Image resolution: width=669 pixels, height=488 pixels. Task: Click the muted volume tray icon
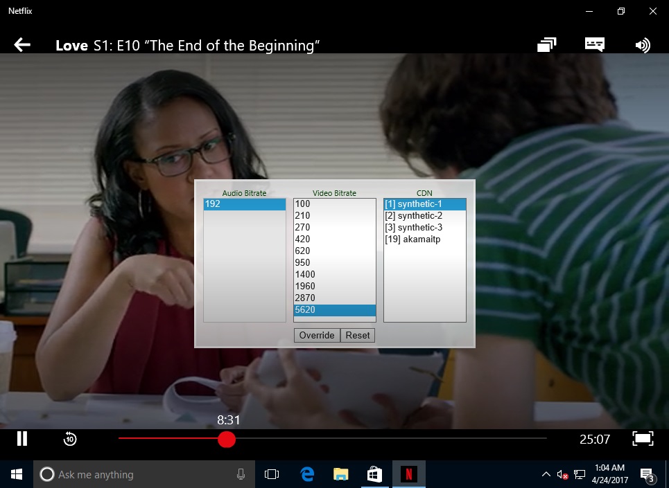coord(562,474)
